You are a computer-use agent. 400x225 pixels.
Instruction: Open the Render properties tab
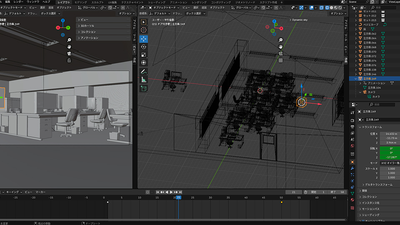coord(352,120)
